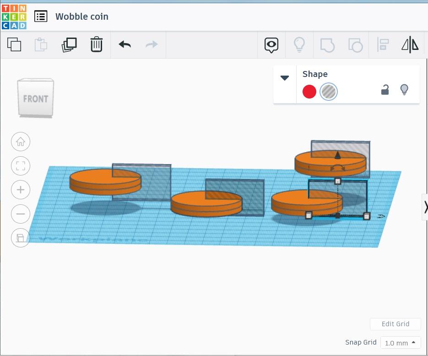Open the Snap Grid 1.0 mm dropdown

(x=401, y=343)
